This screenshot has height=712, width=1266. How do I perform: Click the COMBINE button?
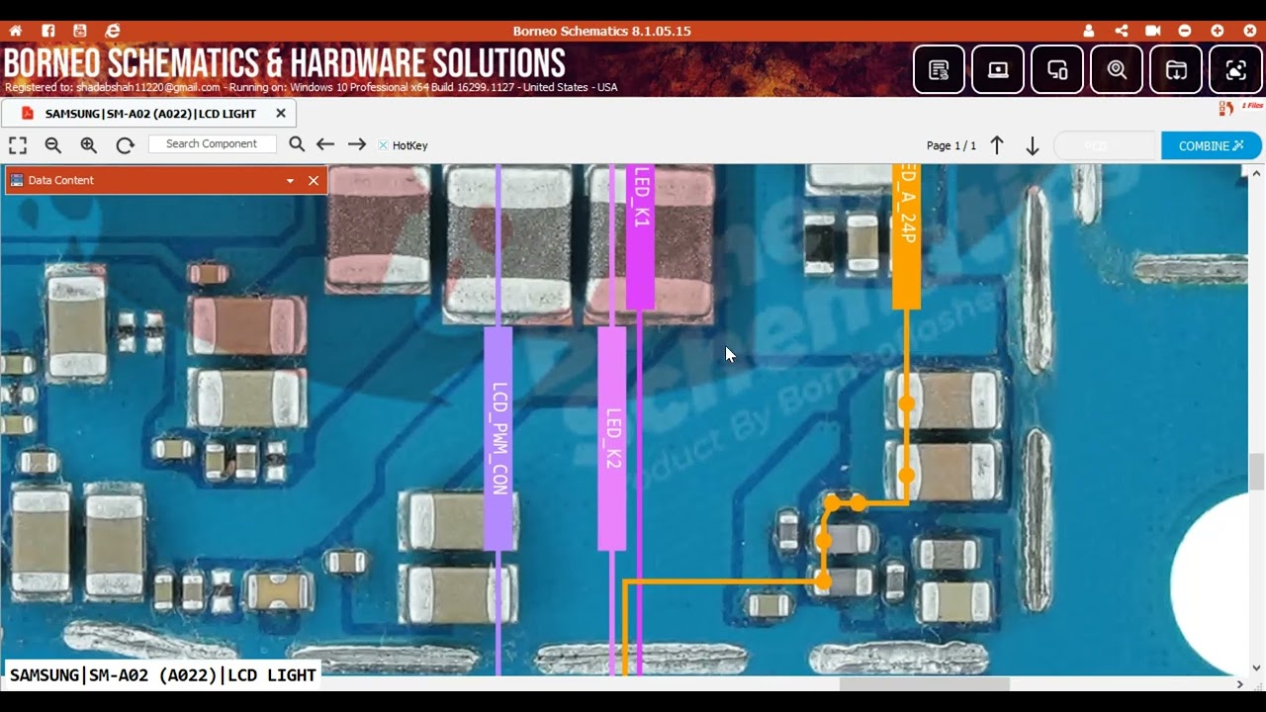[1212, 145]
